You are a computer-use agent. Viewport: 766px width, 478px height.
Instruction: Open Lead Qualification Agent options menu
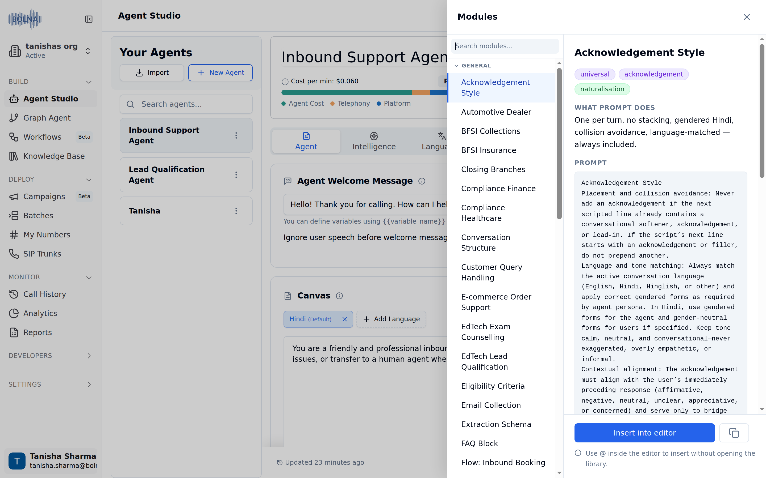click(x=236, y=175)
